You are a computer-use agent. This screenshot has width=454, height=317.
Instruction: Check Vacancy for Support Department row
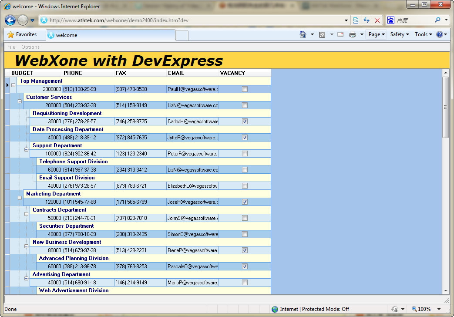coord(245,154)
